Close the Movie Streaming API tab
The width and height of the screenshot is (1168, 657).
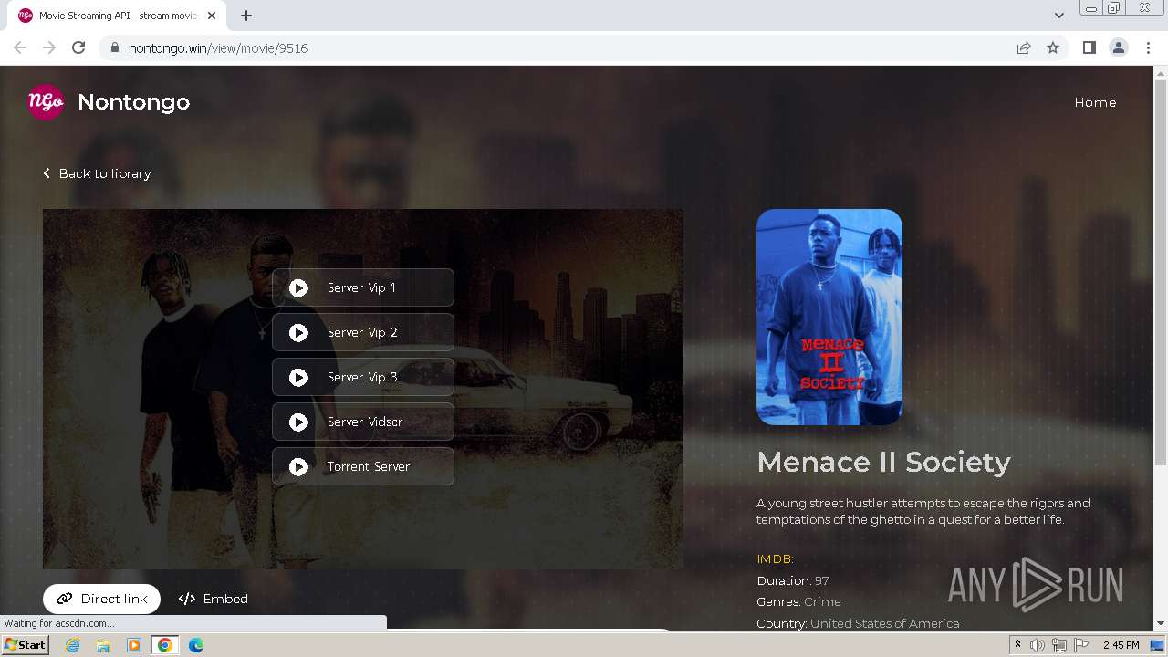click(213, 16)
